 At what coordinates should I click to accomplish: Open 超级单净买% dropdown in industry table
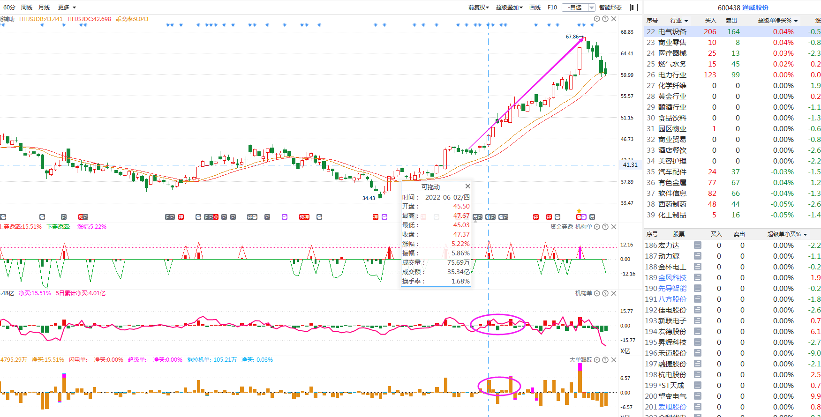pyautogui.click(x=796, y=21)
